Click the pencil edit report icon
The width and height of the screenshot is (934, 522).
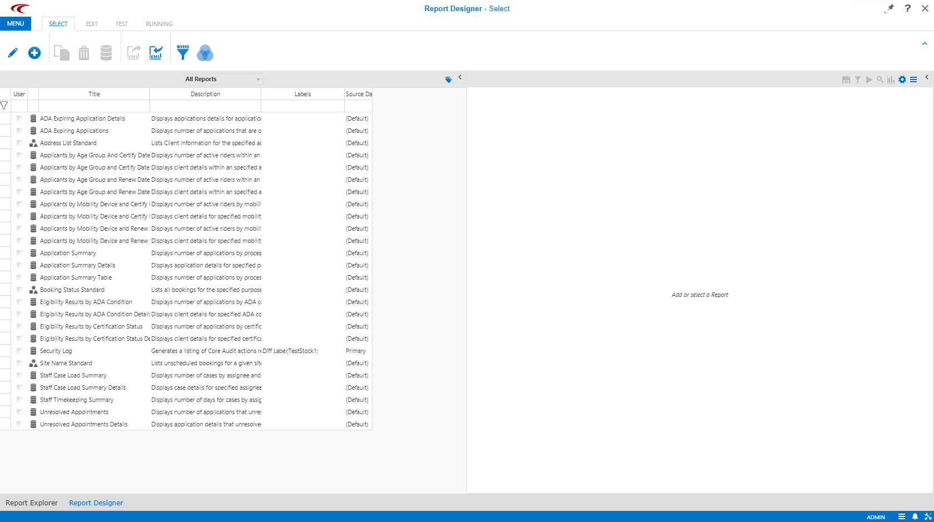click(13, 53)
